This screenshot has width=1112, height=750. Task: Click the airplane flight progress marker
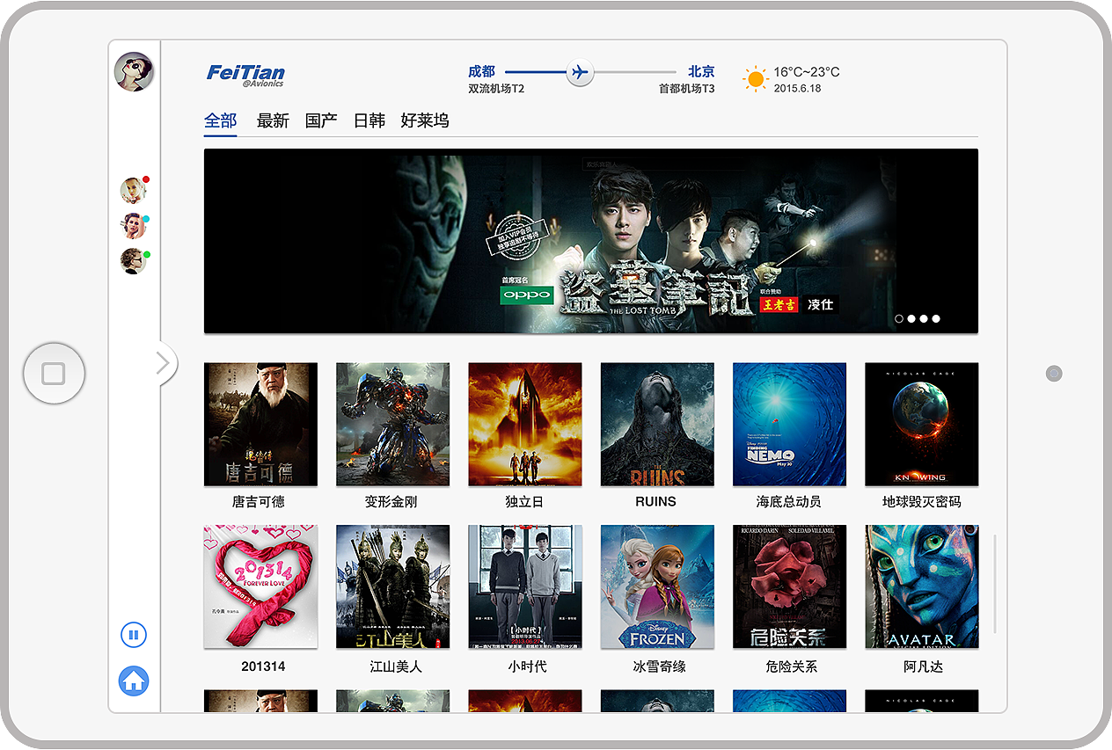coord(579,72)
